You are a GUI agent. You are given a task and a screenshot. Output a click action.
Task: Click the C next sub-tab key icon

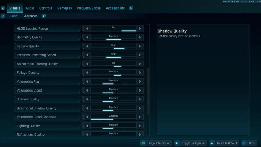click(44, 16)
